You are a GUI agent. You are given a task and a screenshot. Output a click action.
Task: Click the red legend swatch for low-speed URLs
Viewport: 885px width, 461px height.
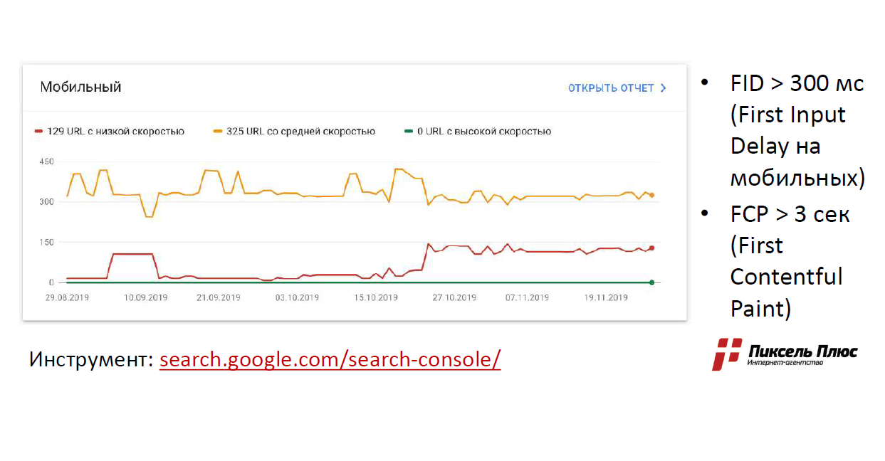(39, 132)
